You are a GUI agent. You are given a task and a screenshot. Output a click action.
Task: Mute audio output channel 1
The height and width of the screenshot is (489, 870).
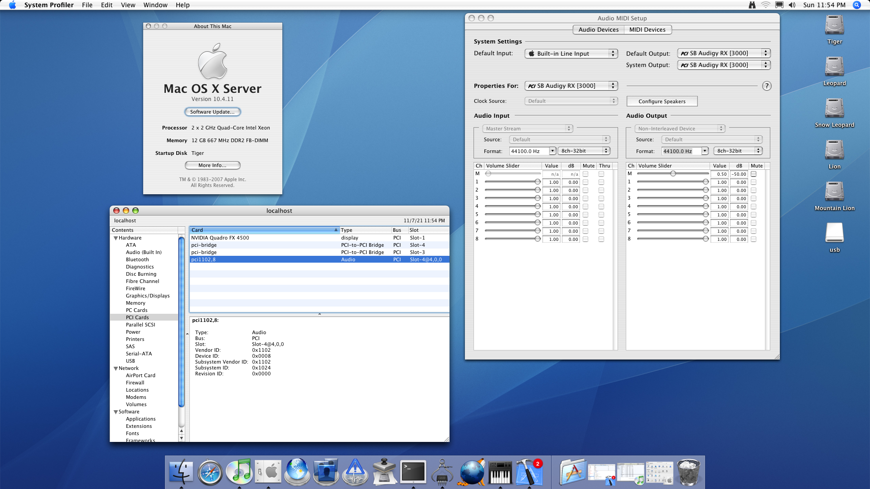coord(754,182)
